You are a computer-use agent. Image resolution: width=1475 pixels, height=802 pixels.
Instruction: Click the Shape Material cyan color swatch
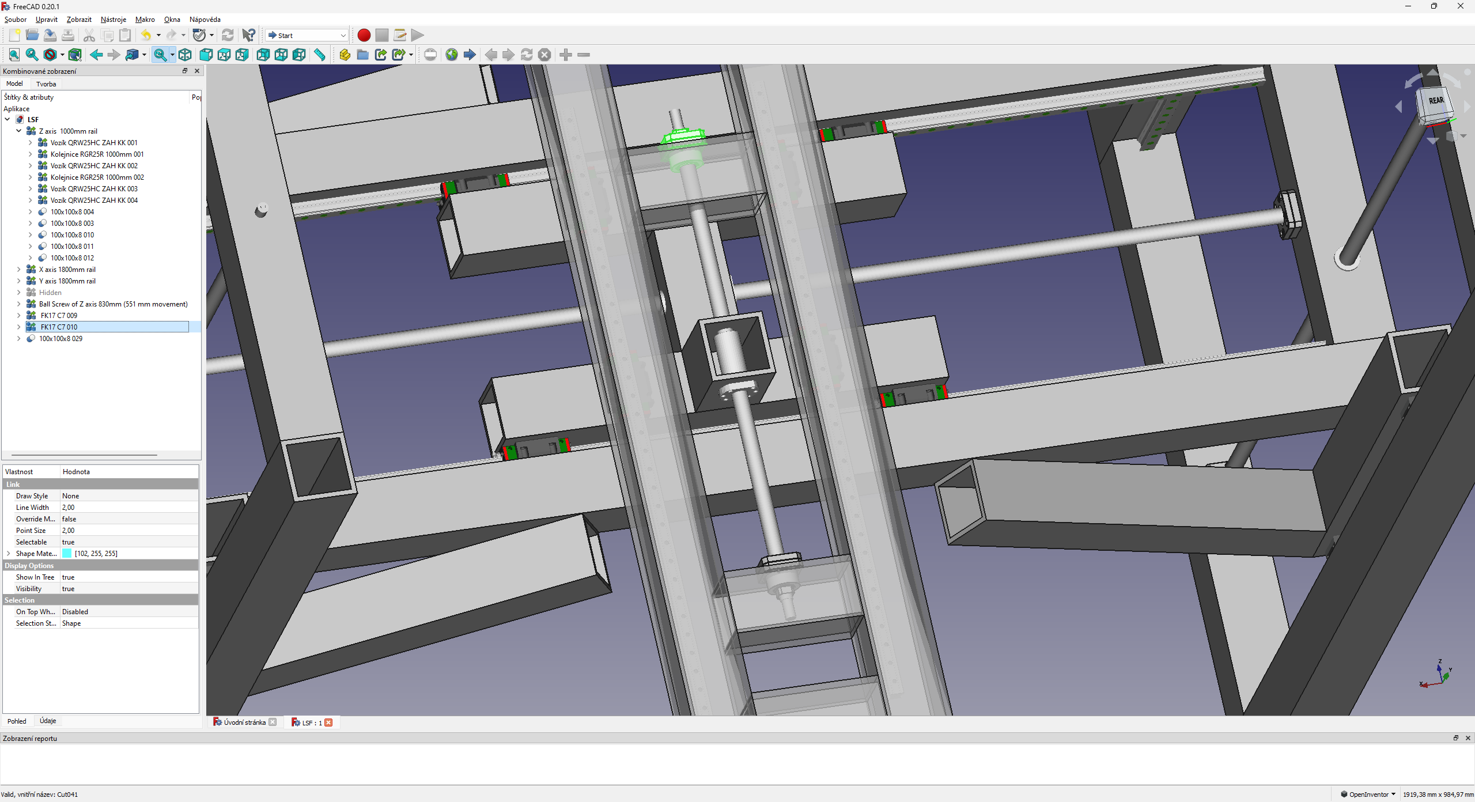[x=67, y=554]
